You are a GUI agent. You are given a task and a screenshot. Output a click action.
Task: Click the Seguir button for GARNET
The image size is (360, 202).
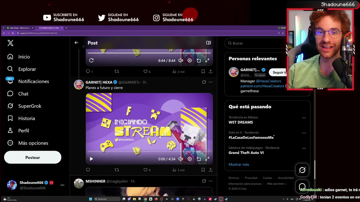(278, 72)
